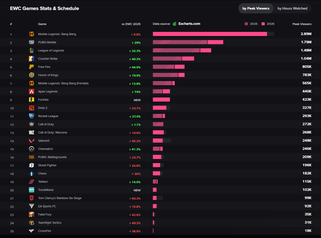Viewport: 321px width, 238px height.
Task: Click the Peak Viewers column header
Action: tap(302, 24)
